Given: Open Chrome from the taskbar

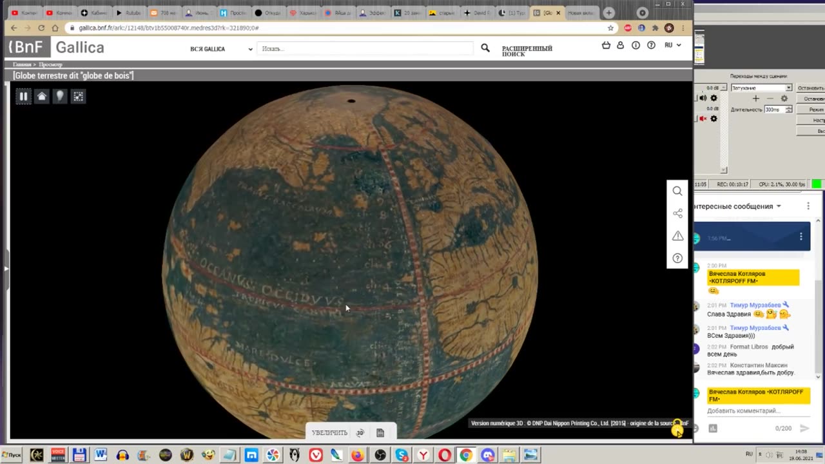Looking at the screenshot, I should tap(465, 455).
